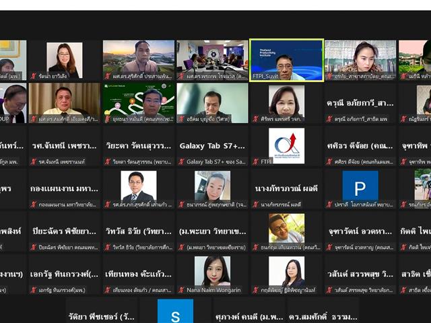The height and width of the screenshot is (323, 431).
Task: Click muted mic icon beside จุฑารัตน์ อวดหาญ label
Action: tap(329, 247)
